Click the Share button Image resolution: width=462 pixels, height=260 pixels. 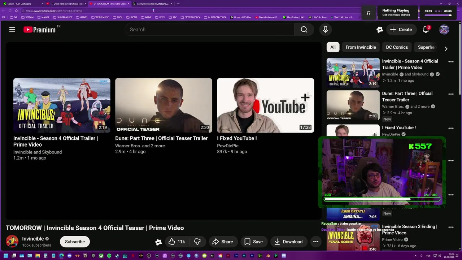pyautogui.click(x=222, y=242)
